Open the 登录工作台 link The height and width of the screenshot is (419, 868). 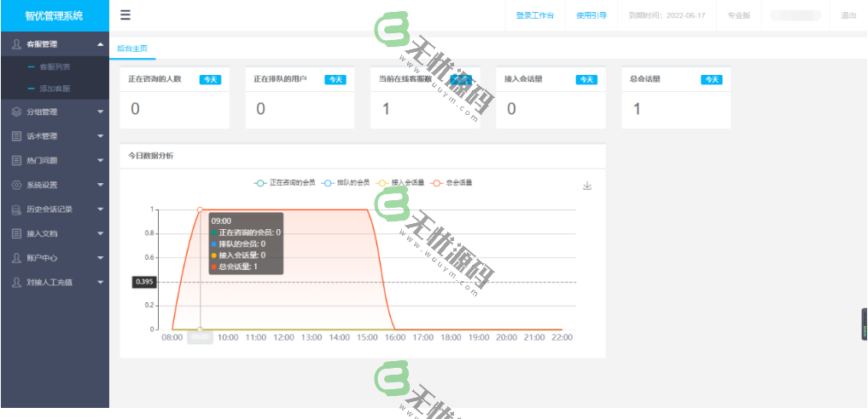pos(535,15)
